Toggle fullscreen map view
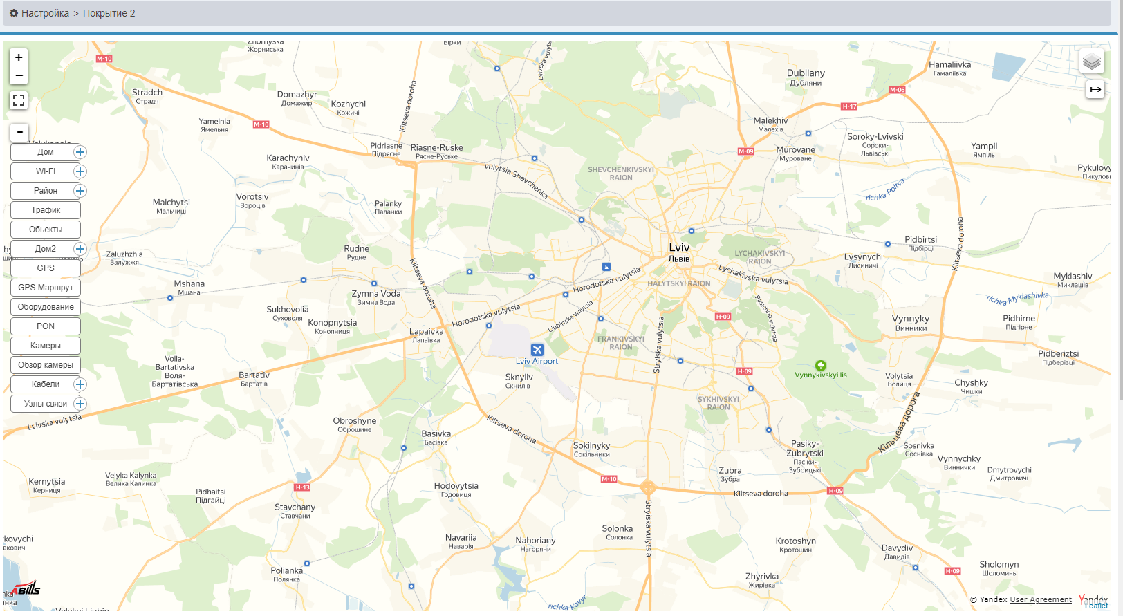1123x616 pixels. [19, 100]
